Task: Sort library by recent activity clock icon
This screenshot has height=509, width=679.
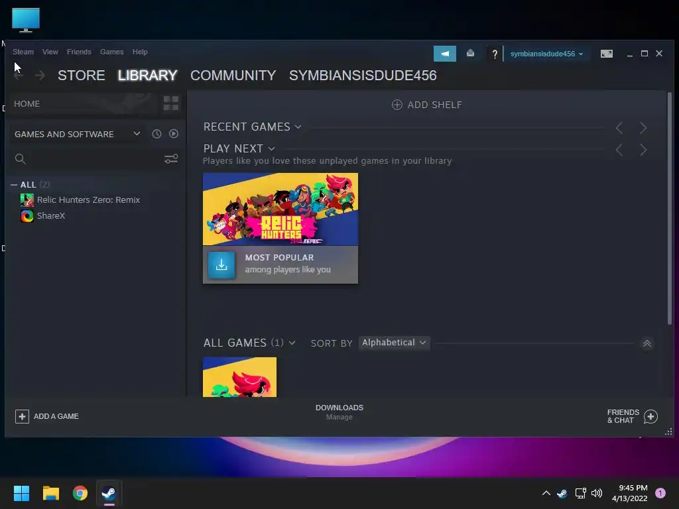Action: (156, 134)
